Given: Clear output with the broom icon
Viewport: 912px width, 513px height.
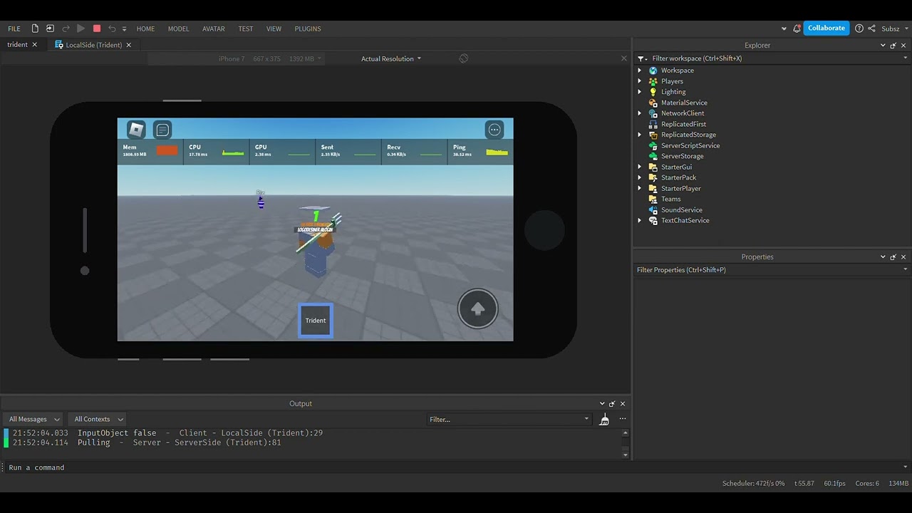Looking at the screenshot, I should point(604,420).
